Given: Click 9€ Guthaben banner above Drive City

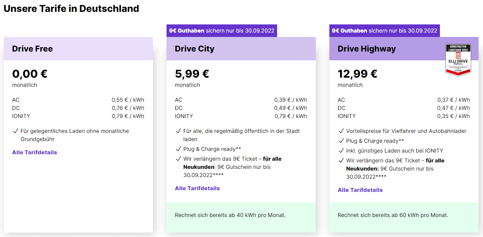Looking at the screenshot, I should pos(222,31).
